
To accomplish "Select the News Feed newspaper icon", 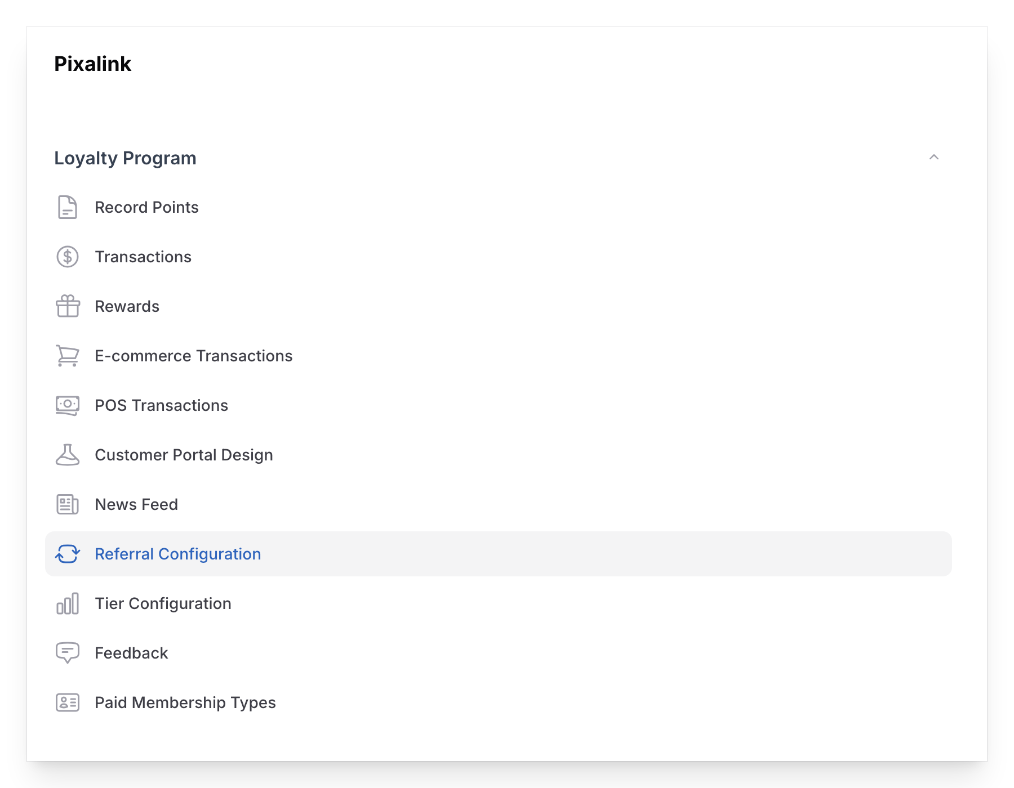I will [67, 504].
